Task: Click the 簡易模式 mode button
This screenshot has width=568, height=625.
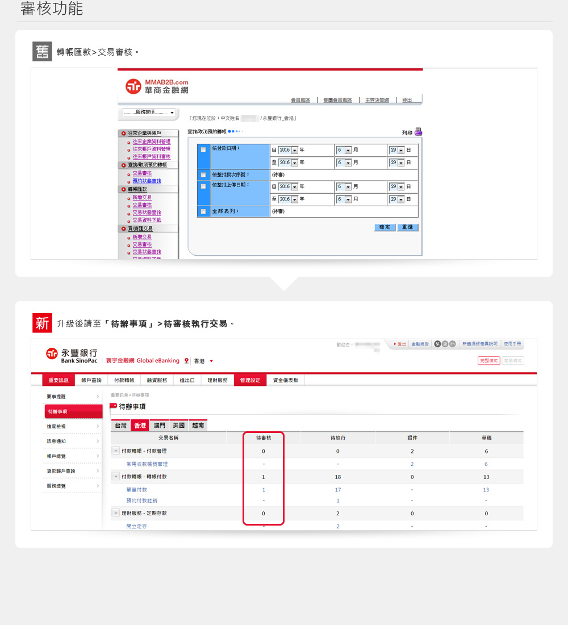Action: pyautogui.click(x=512, y=361)
